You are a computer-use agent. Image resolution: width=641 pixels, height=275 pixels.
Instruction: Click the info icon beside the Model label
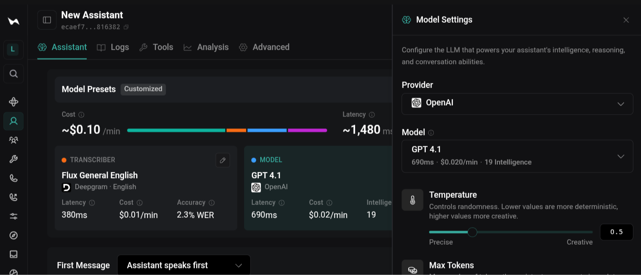coord(431,133)
